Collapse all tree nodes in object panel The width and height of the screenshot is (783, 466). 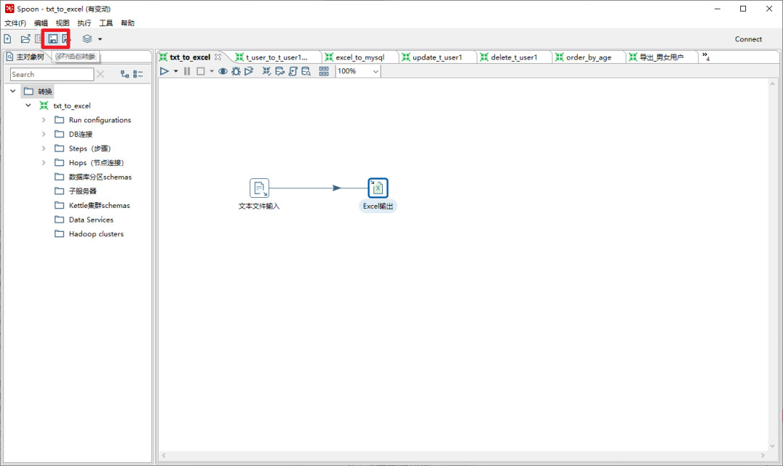click(138, 75)
